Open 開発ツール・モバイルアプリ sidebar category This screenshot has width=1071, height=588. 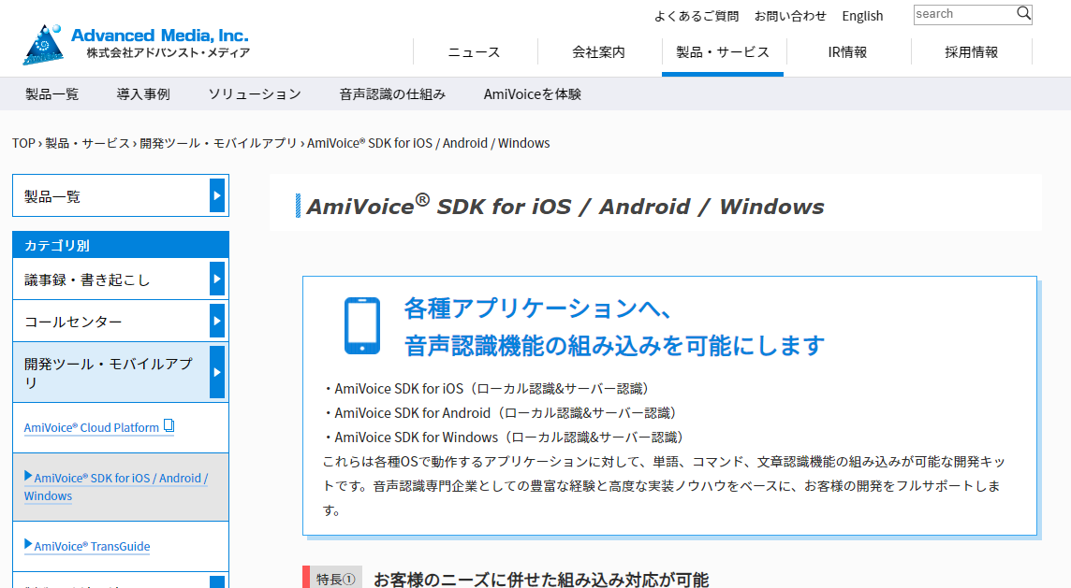pos(109,372)
